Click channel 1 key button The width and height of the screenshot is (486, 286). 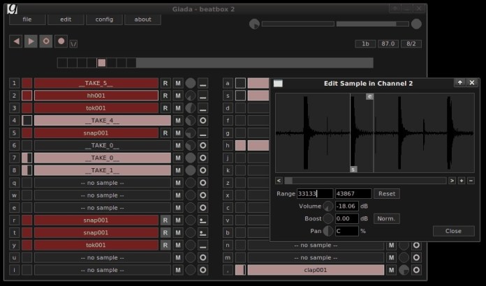[14, 83]
